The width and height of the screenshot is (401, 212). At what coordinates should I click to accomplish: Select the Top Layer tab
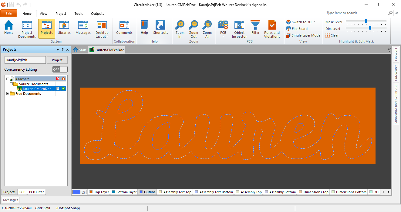click(99, 192)
